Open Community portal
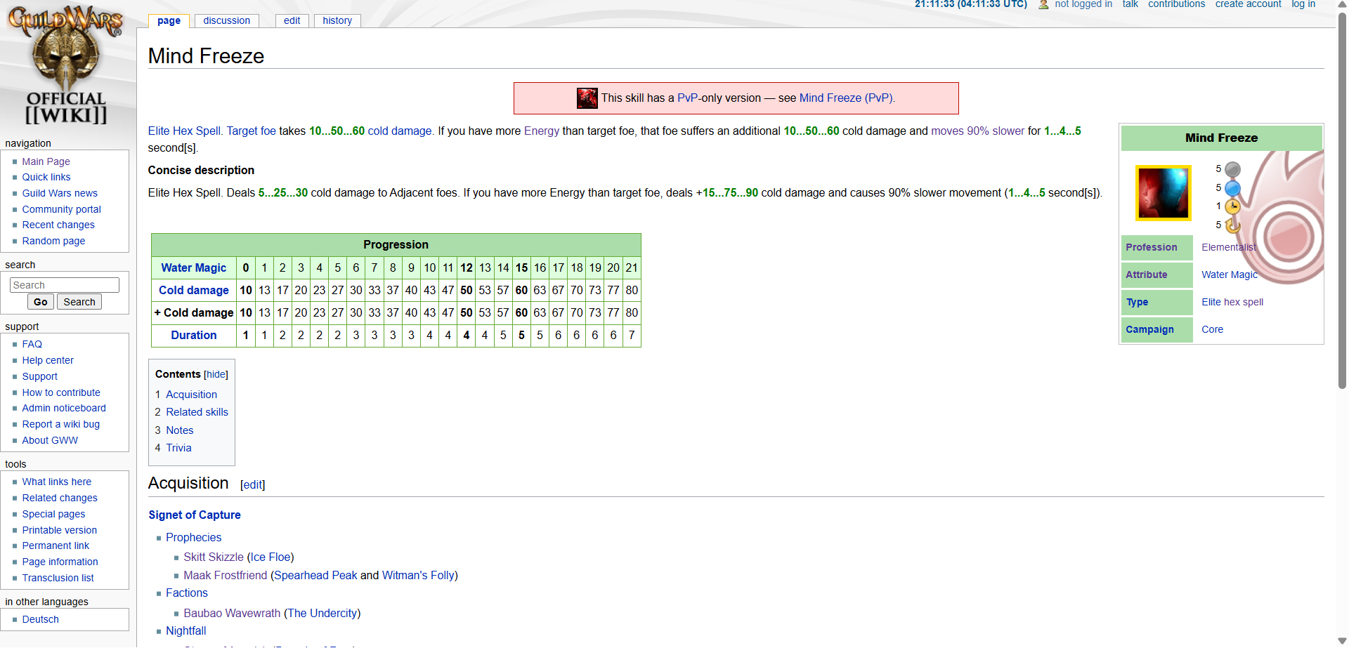 pos(61,209)
